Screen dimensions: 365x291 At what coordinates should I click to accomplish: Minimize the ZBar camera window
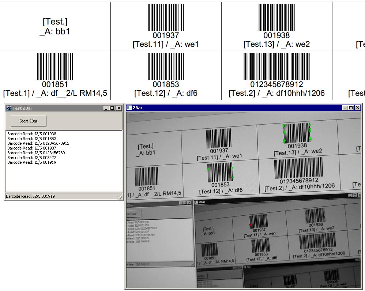(x=345, y=108)
